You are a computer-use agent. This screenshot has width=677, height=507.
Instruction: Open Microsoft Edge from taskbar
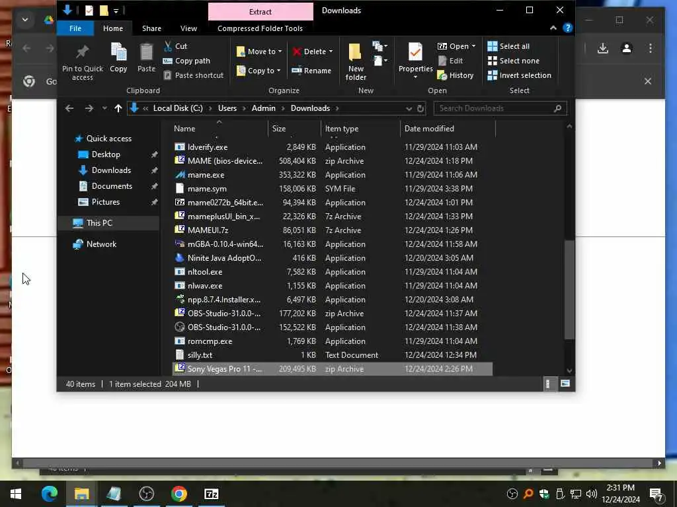pos(49,494)
